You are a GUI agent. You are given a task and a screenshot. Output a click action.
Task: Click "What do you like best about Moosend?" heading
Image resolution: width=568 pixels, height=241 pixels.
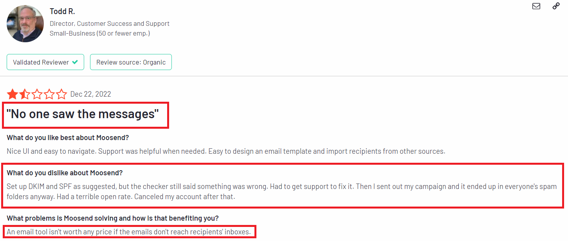tap(68, 138)
